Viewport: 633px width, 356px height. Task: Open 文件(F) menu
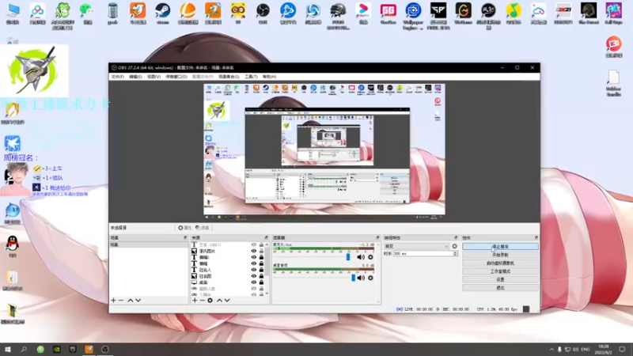tap(117, 77)
